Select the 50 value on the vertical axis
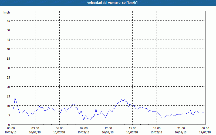The height and width of the screenshot is (135, 216). pyautogui.click(x=8, y=30)
